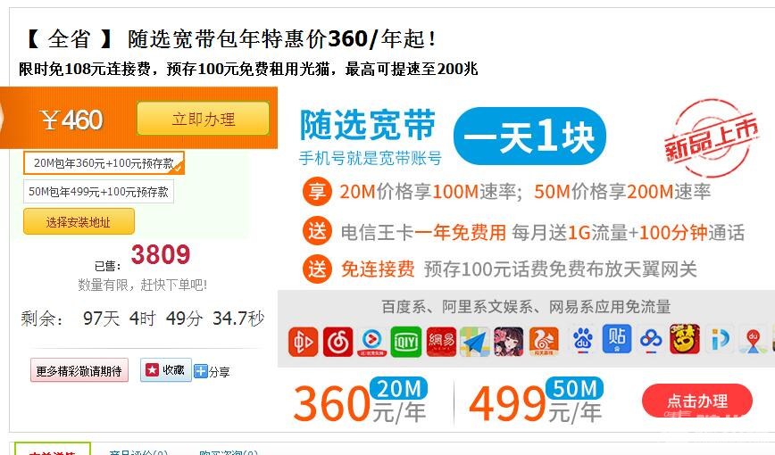Click the star 收藏 favorite button

tap(165, 370)
